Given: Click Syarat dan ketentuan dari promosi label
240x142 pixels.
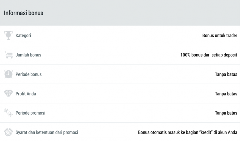Looking at the screenshot, I should (x=47, y=132).
